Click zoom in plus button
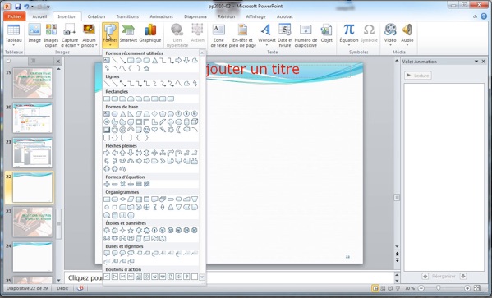492x298 pixels. tap(467, 288)
